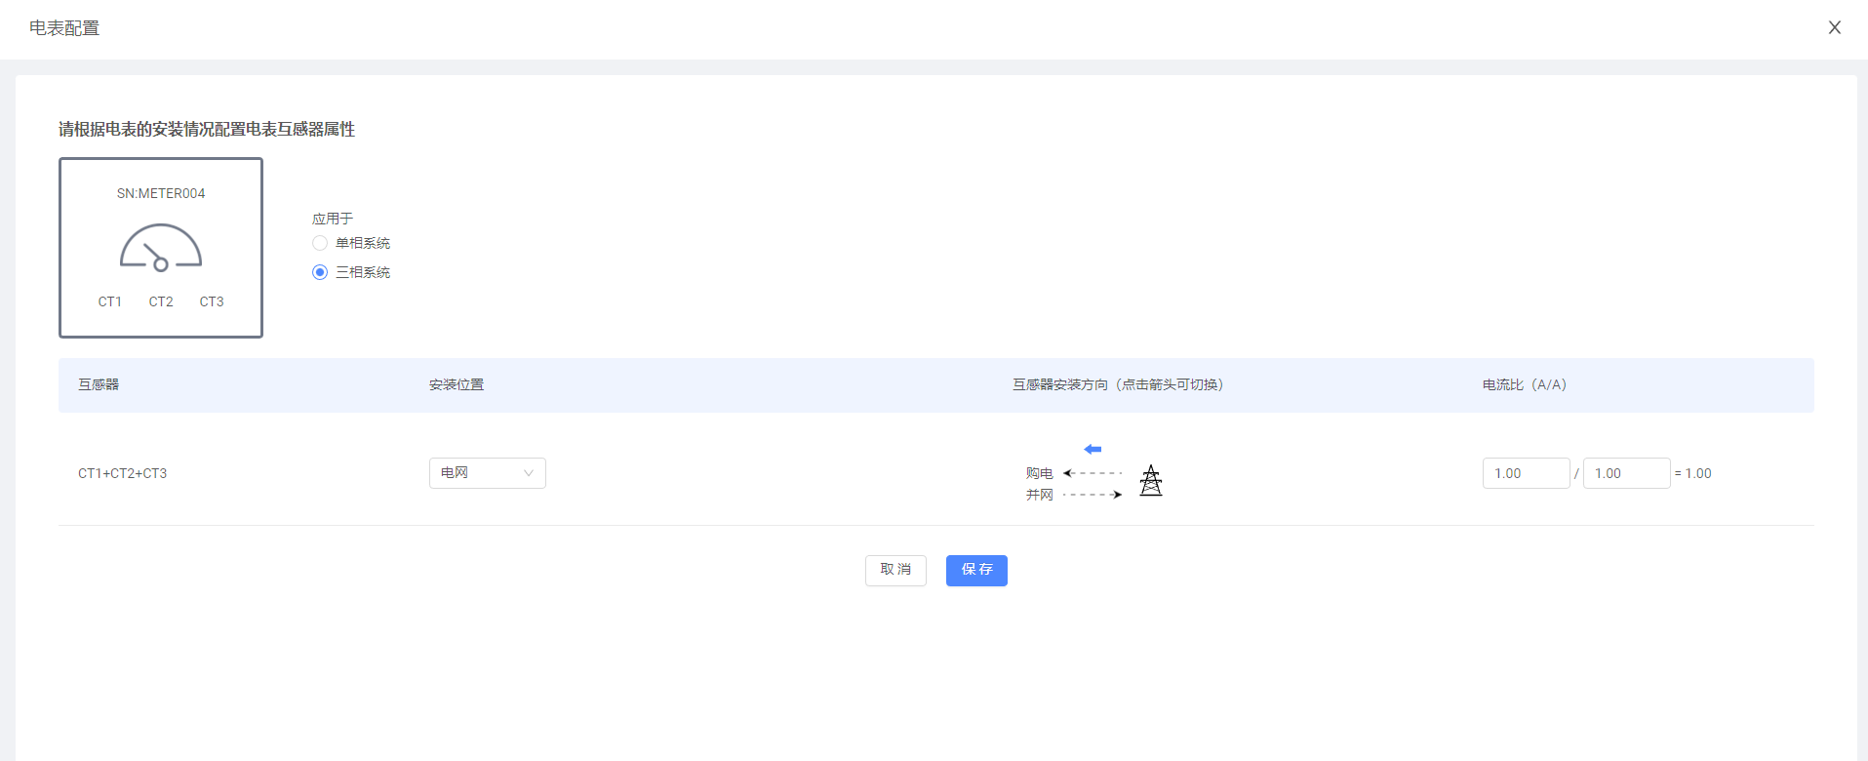Select the CT1 label on the meter card
The image size is (1868, 761).
[x=110, y=301]
